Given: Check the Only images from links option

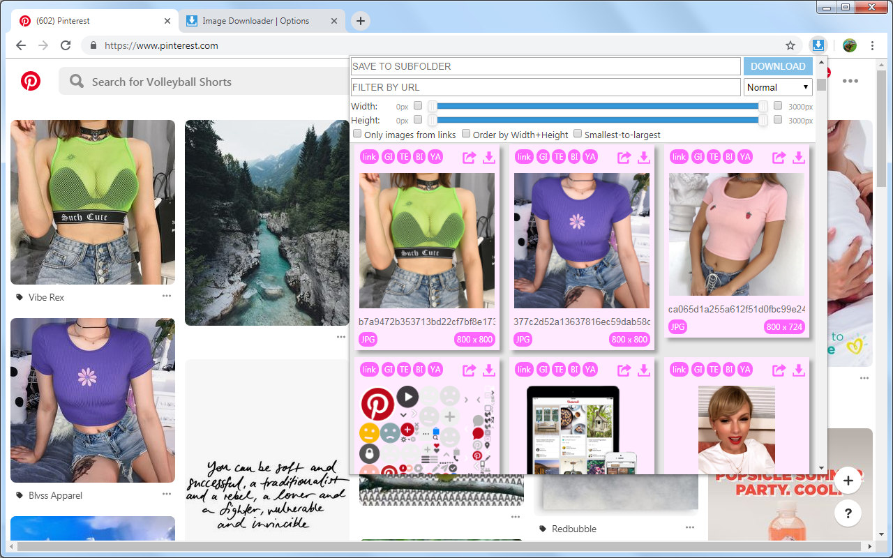Looking at the screenshot, I should click(x=357, y=134).
